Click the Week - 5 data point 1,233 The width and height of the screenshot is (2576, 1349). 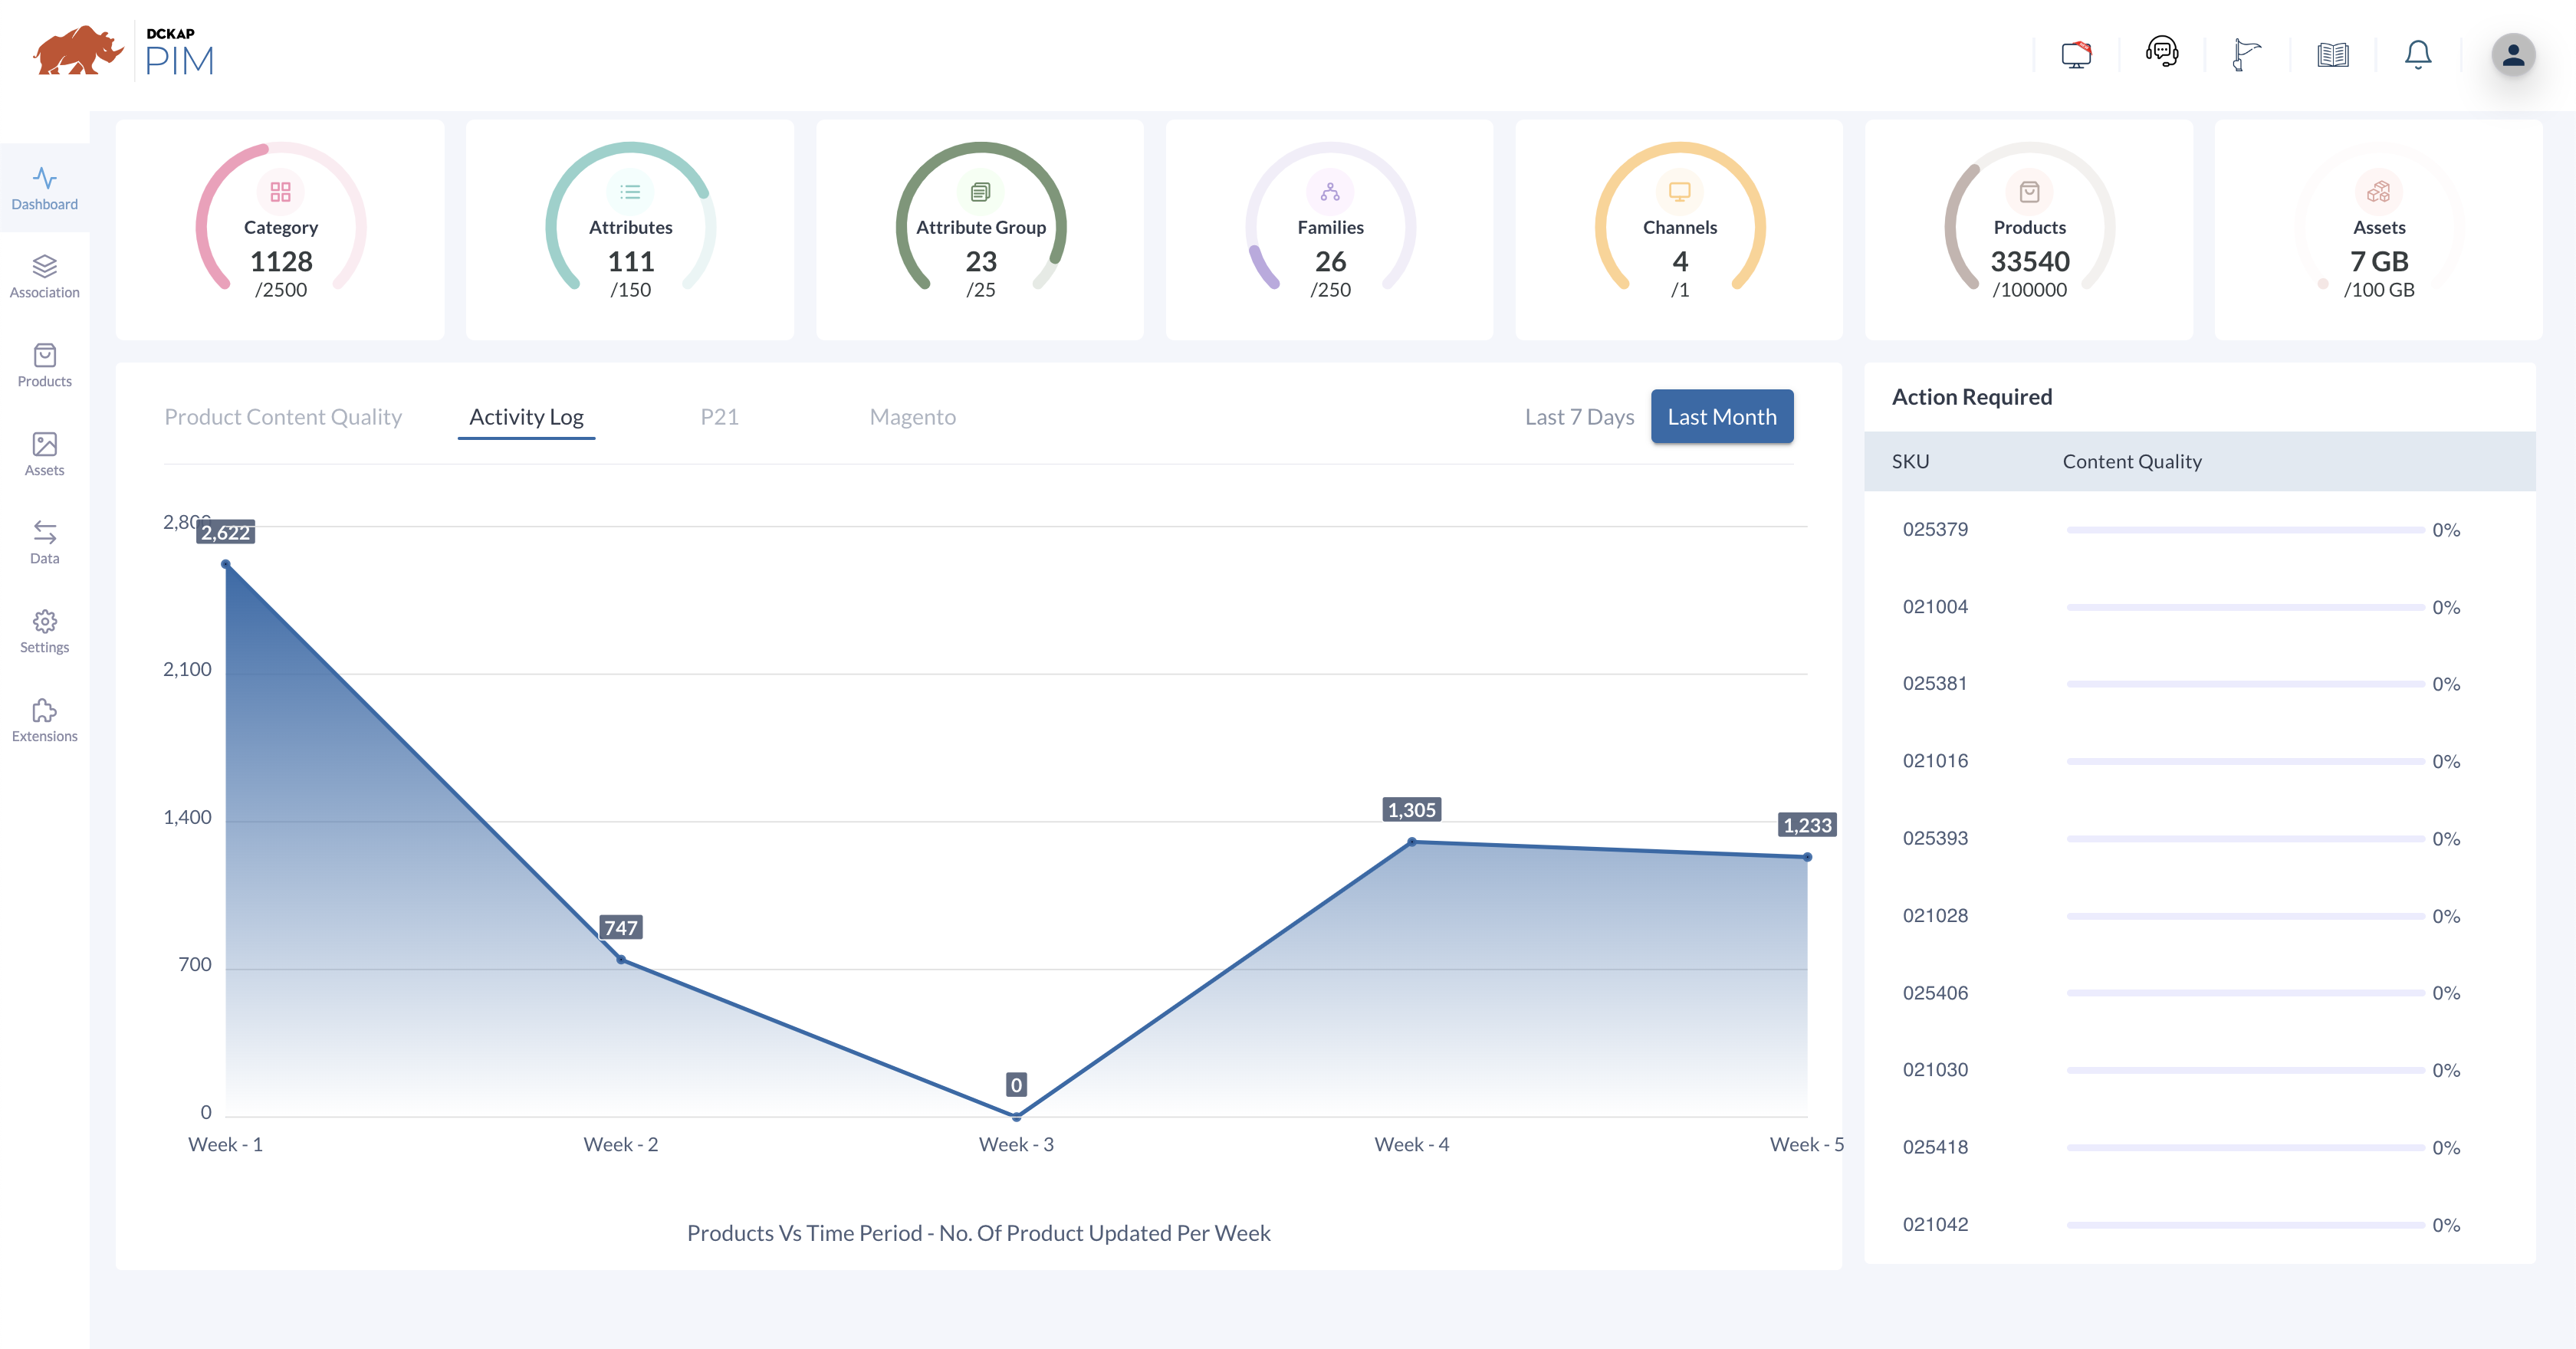click(x=1807, y=857)
